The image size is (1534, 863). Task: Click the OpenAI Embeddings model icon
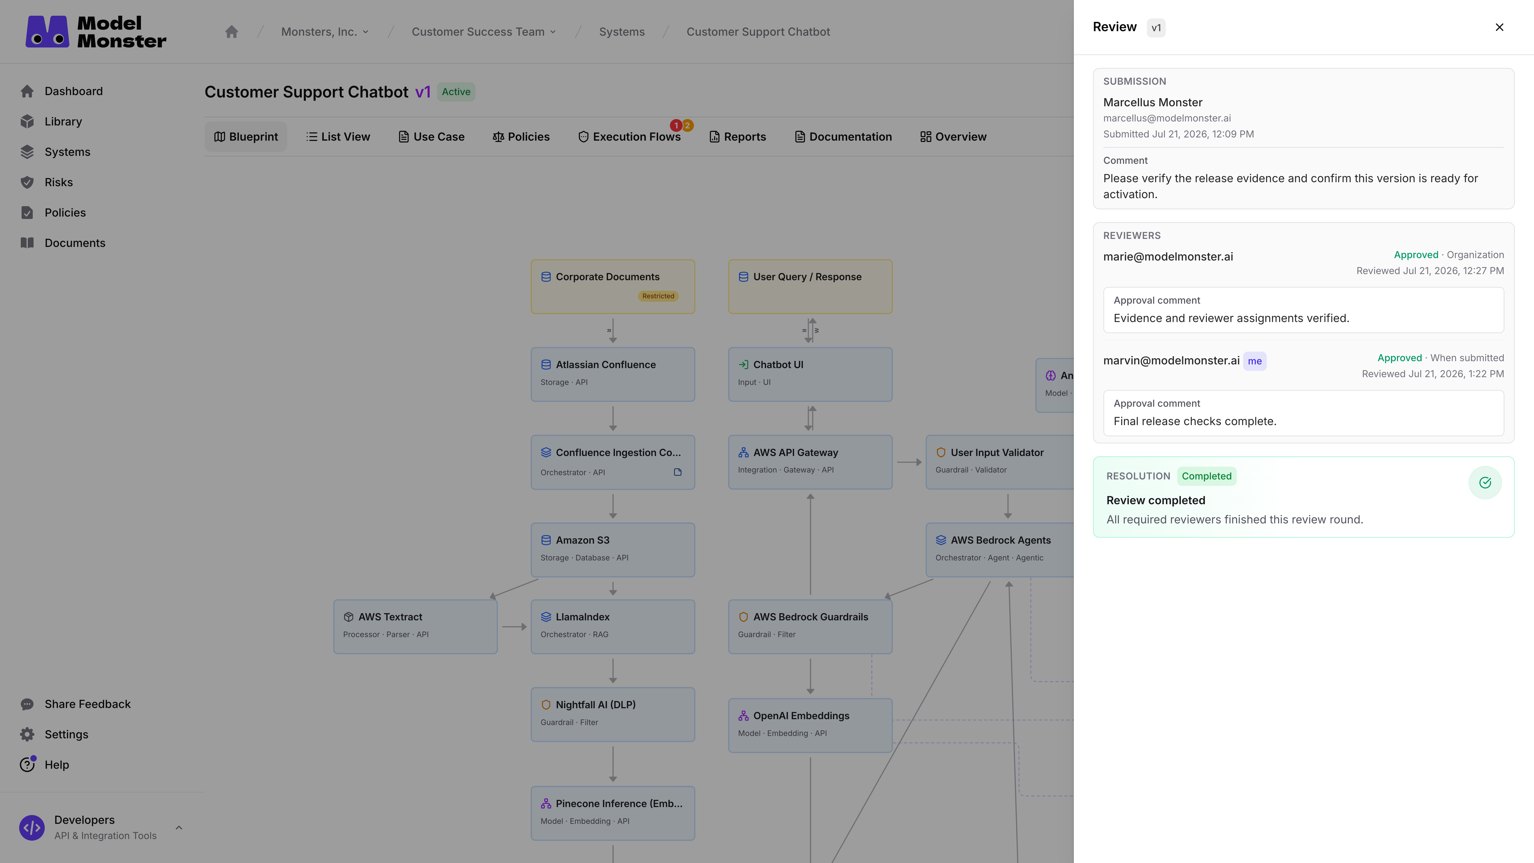tap(744, 716)
